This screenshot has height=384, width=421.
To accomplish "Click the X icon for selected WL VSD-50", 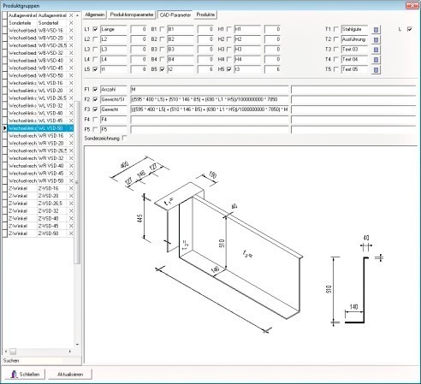I will (x=71, y=128).
